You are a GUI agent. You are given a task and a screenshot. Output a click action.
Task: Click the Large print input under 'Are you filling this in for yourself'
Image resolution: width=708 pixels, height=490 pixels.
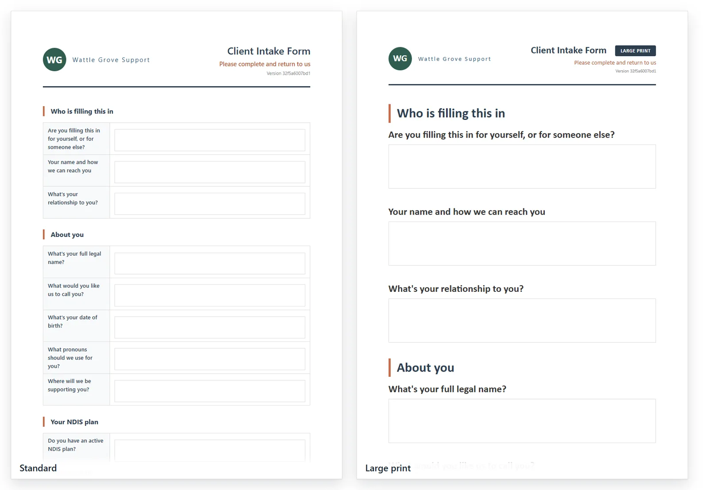pyautogui.click(x=522, y=167)
